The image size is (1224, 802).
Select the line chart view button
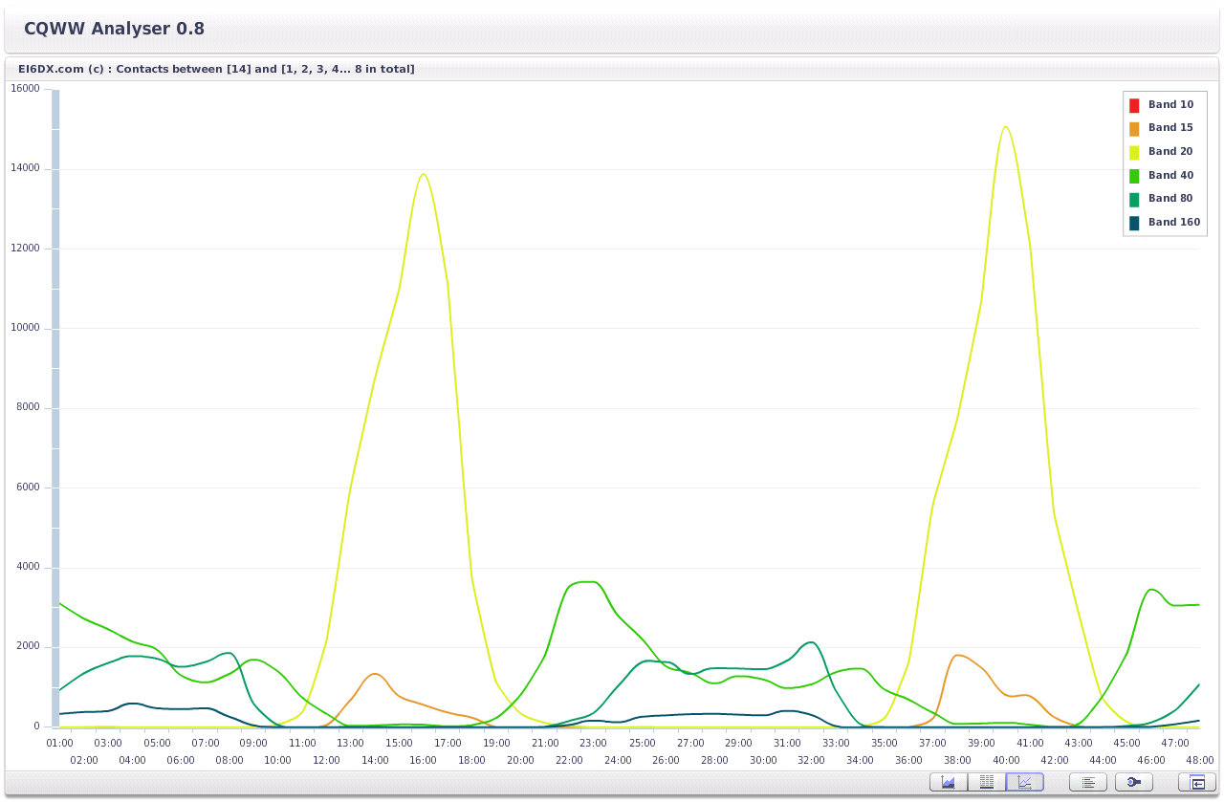point(1024,782)
